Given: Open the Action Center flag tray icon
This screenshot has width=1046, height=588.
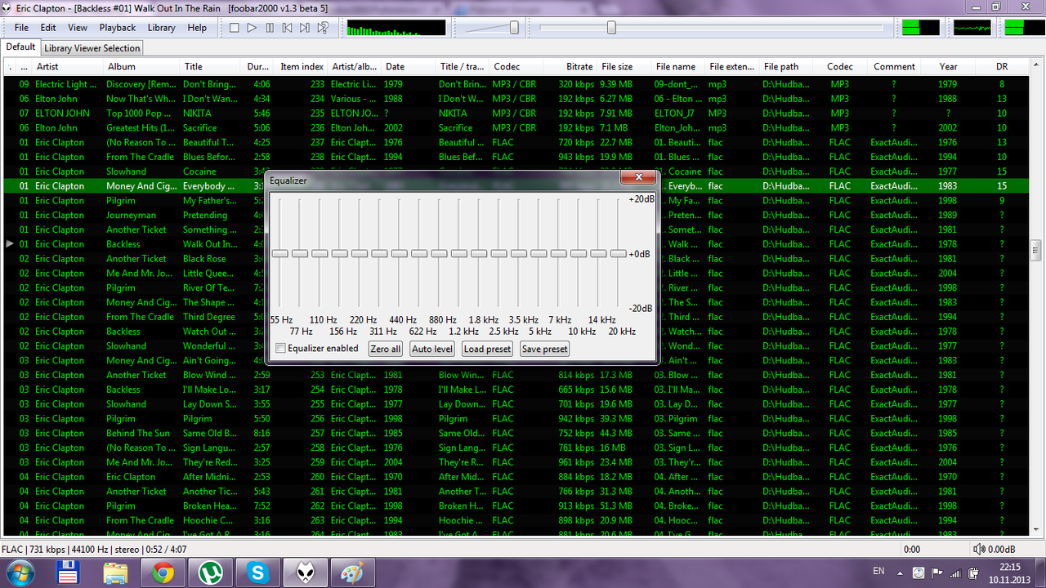Looking at the screenshot, I should (936, 572).
